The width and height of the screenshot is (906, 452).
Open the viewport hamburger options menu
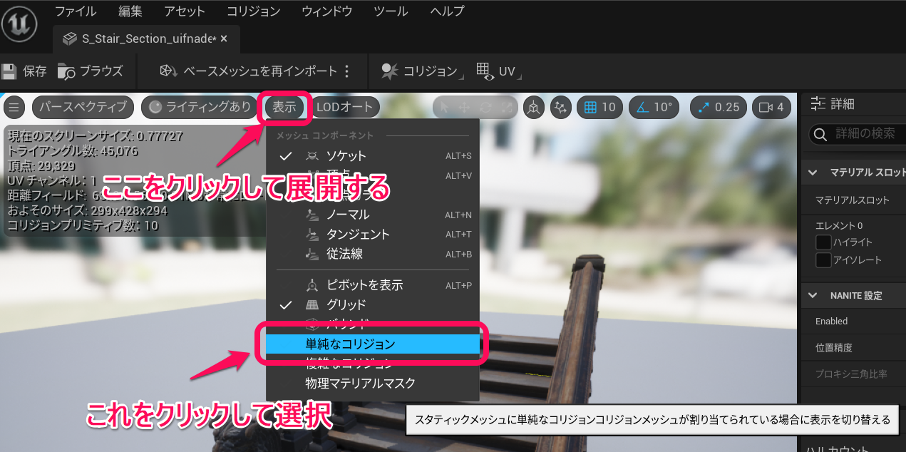click(x=14, y=107)
